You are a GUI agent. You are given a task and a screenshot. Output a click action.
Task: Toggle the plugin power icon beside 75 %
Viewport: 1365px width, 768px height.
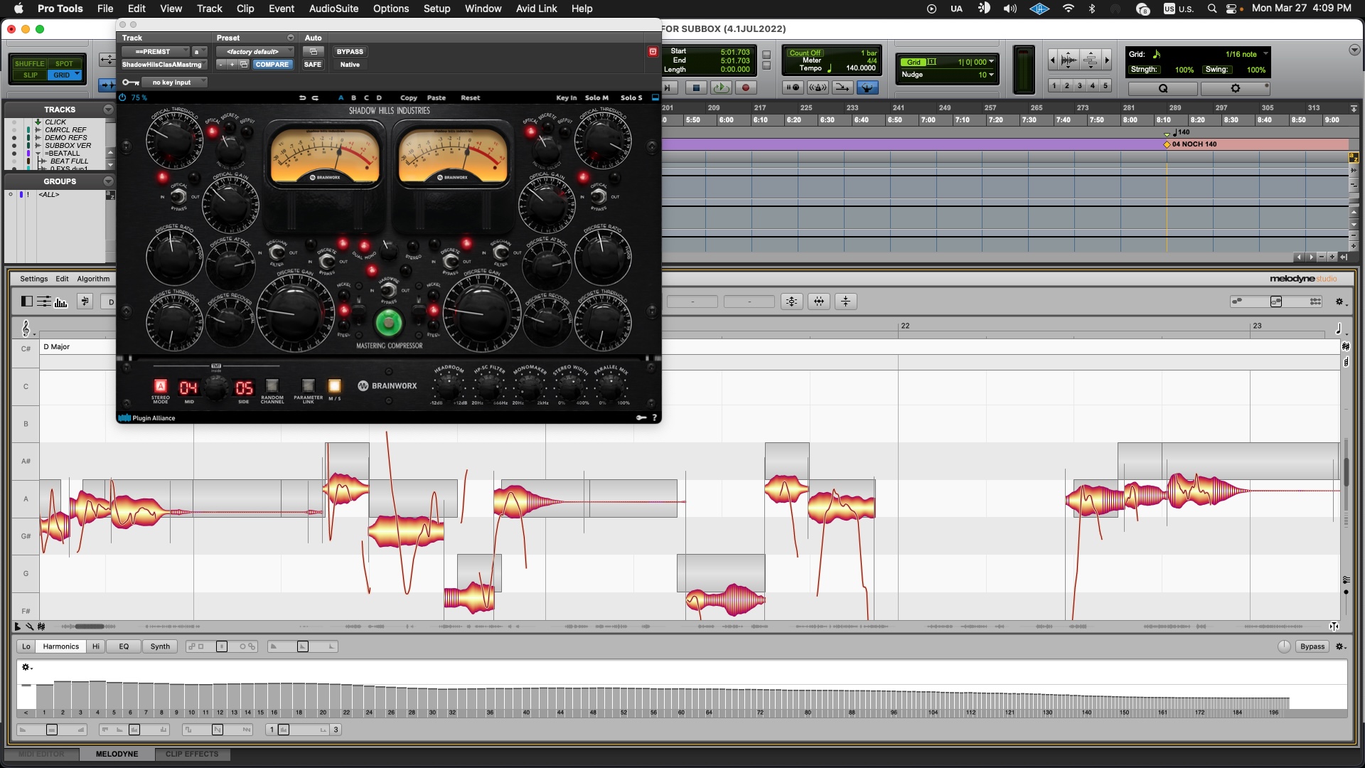(122, 97)
